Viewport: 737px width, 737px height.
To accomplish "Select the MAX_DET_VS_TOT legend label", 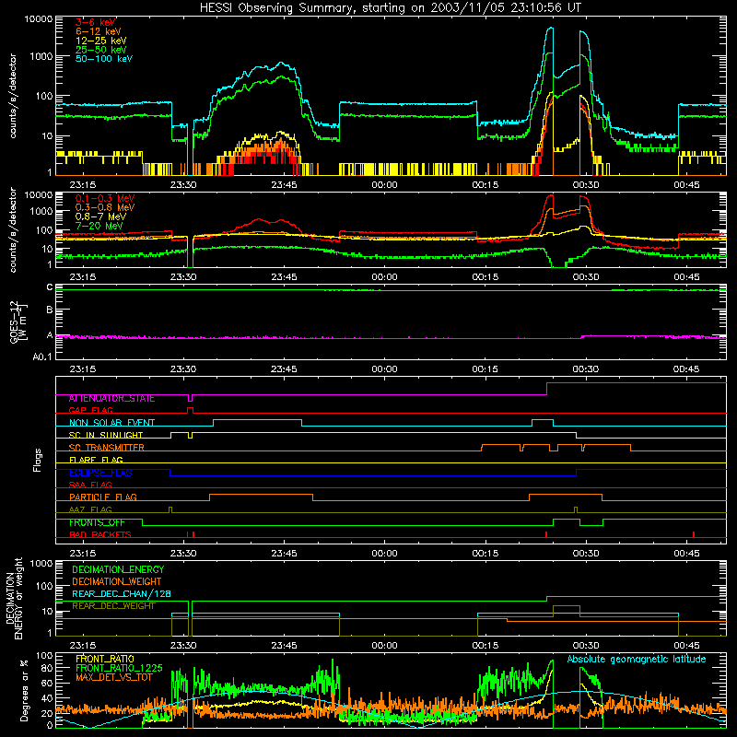I will [114, 677].
